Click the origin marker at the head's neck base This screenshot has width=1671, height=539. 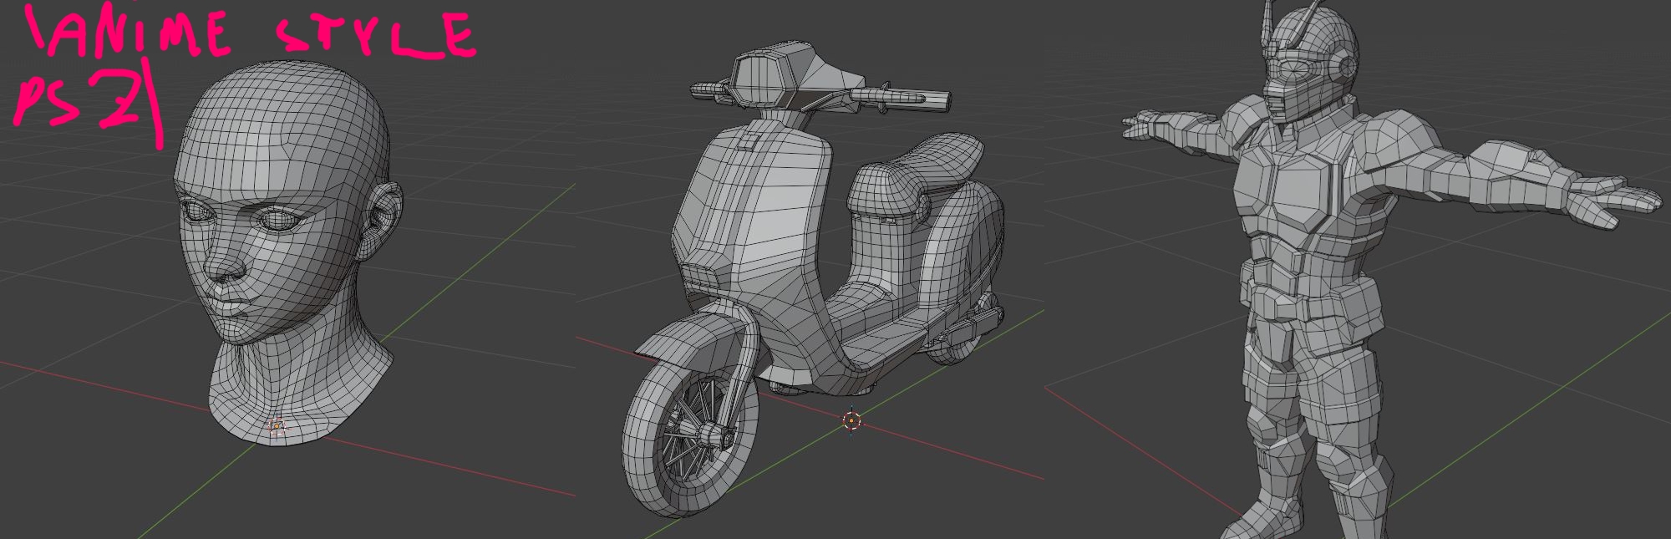[277, 427]
